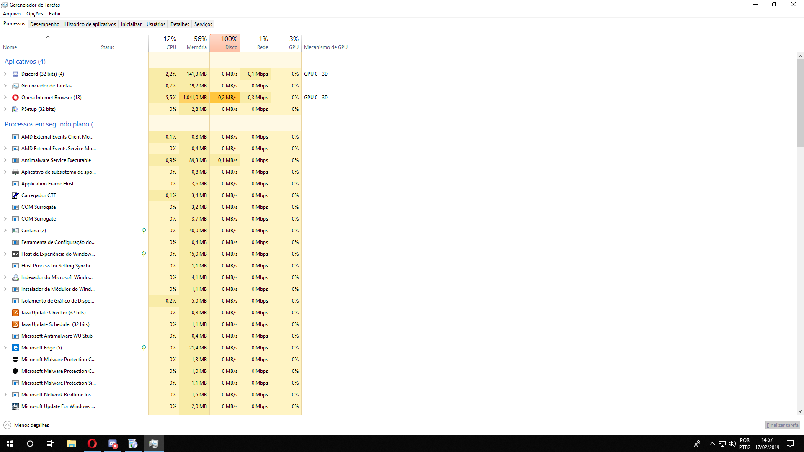The height and width of the screenshot is (452, 804).
Task: Click the Cortana process icon
Action: coord(15,231)
